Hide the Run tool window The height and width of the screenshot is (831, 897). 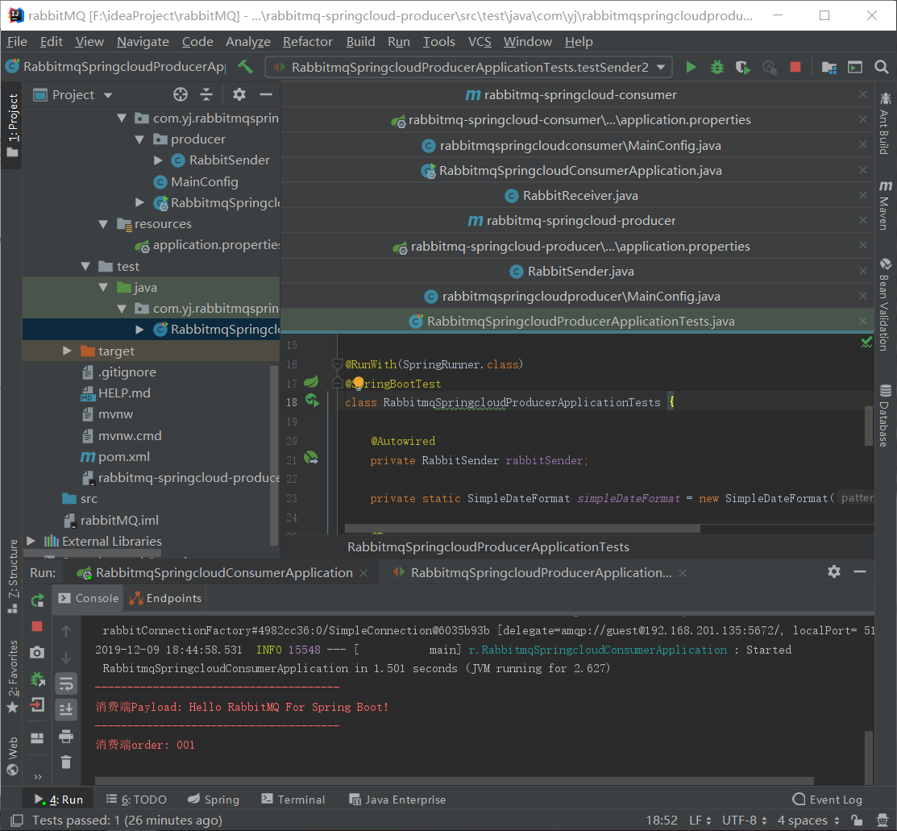point(860,571)
